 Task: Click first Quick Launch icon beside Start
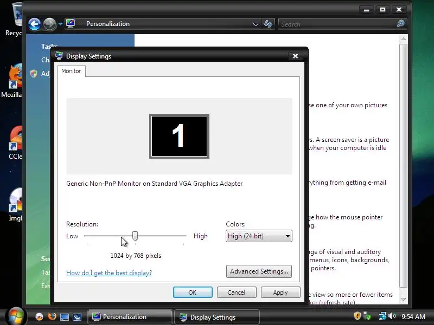tap(39, 317)
